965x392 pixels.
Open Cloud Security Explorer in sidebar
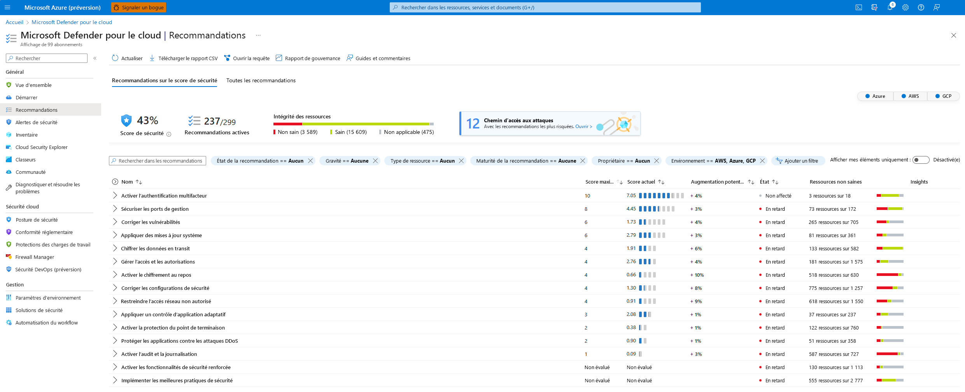tap(41, 147)
